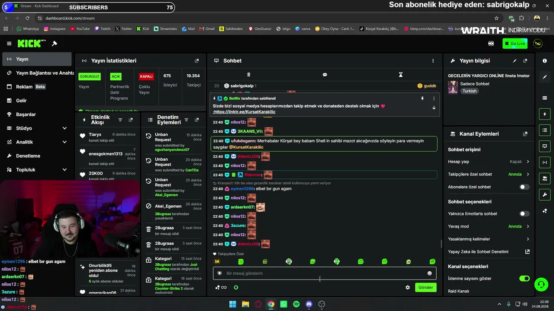The width and height of the screenshot is (554, 311).
Task: Click the chat bubble icon in right sidebar
Action: (544, 146)
